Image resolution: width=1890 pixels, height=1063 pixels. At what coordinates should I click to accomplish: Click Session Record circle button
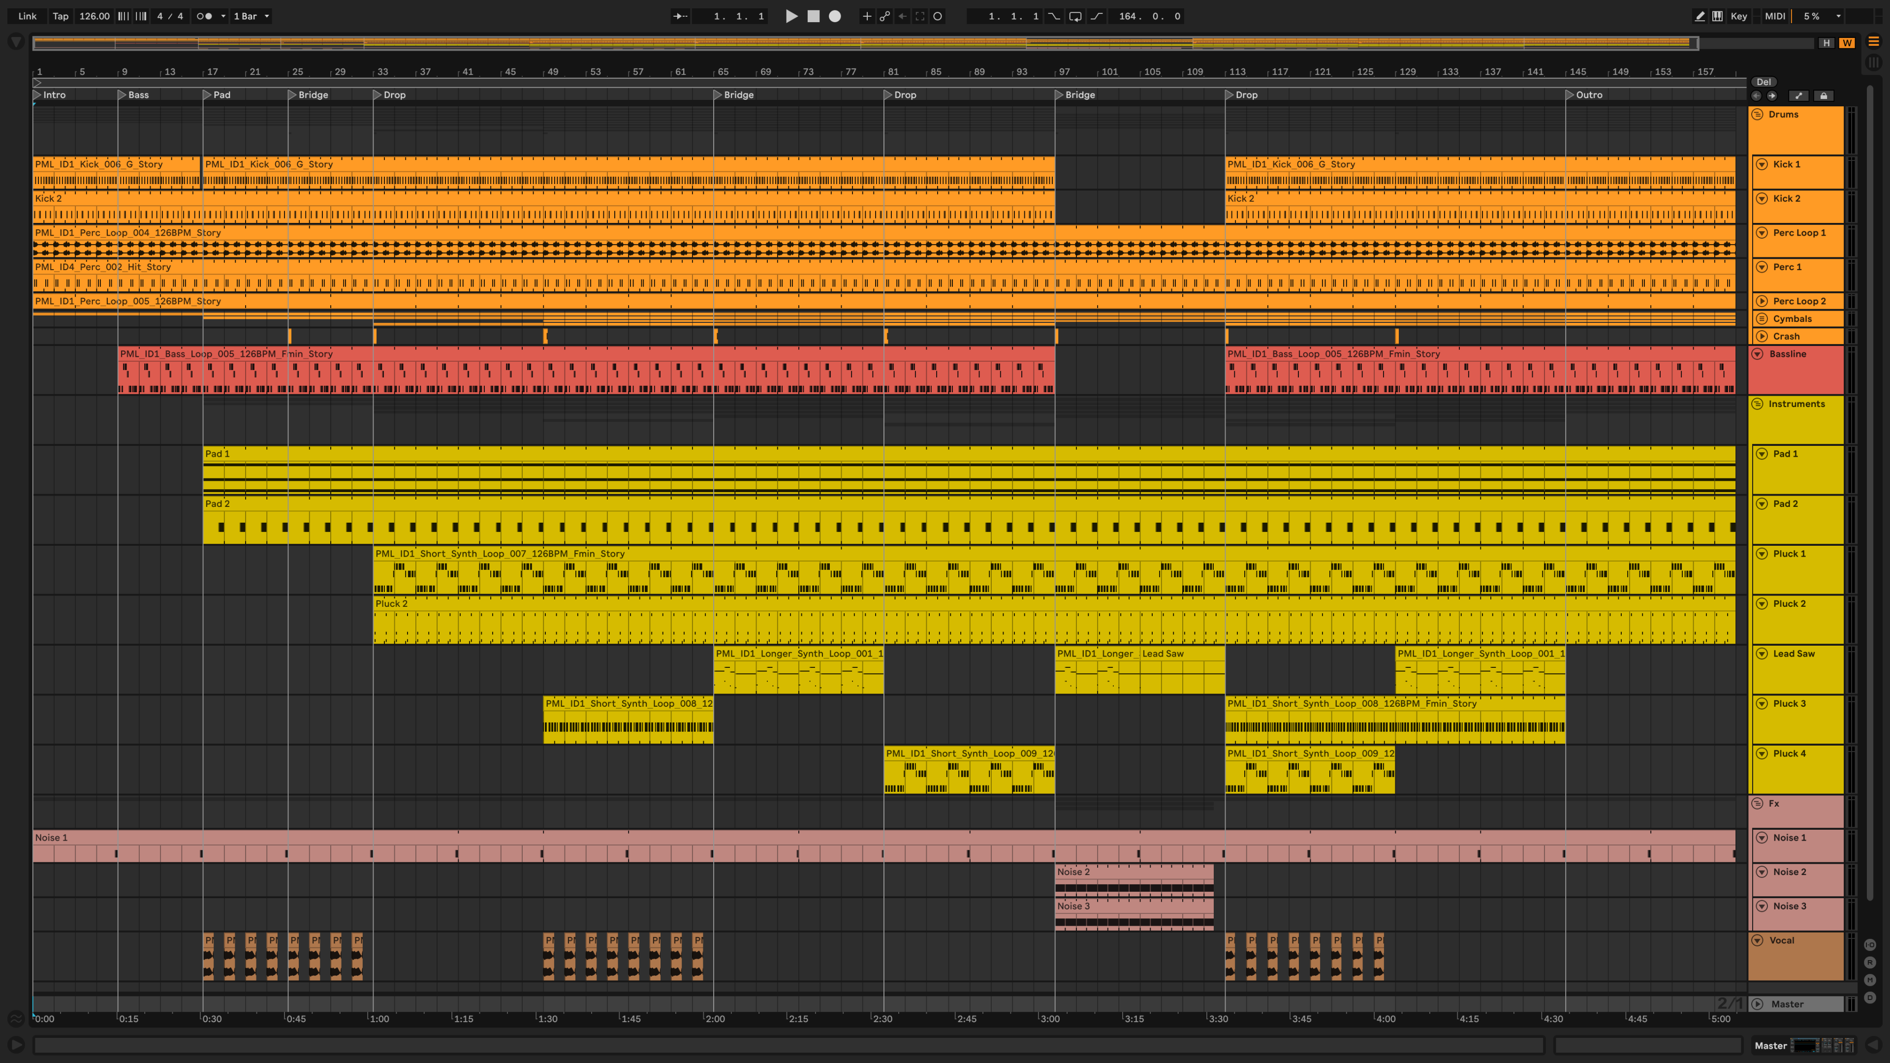tap(938, 16)
